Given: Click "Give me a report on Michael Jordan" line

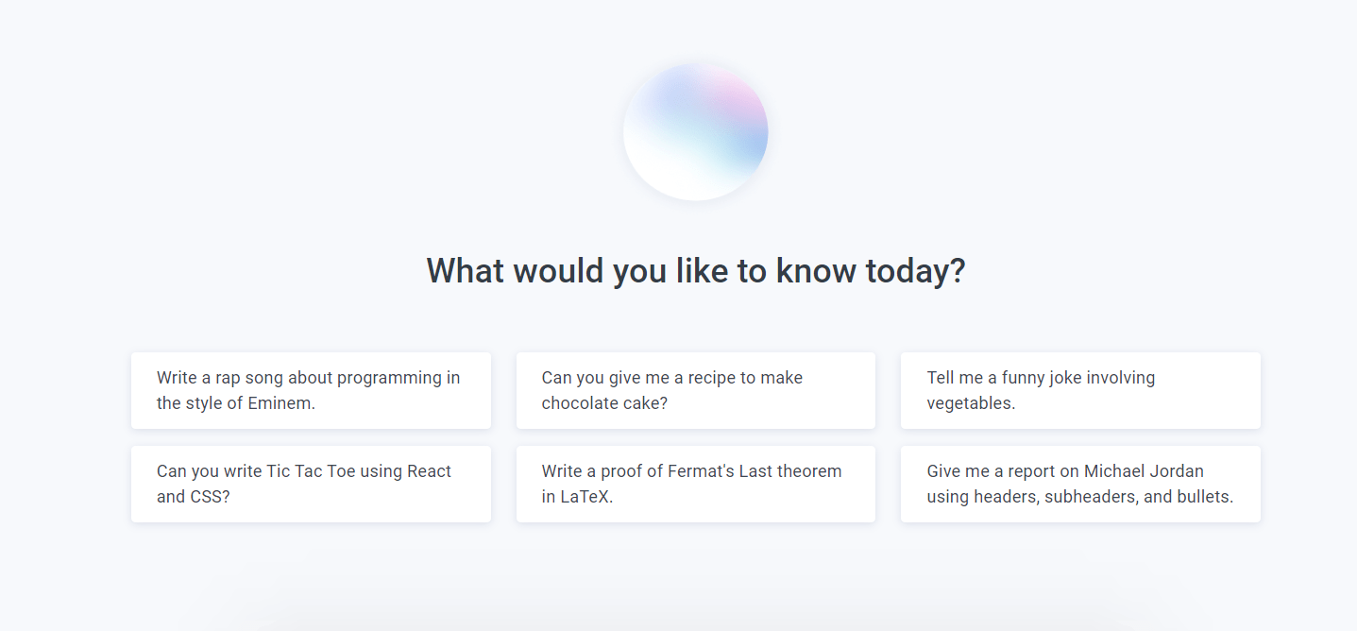Looking at the screenshot, I should click(x=1065, y=471).
